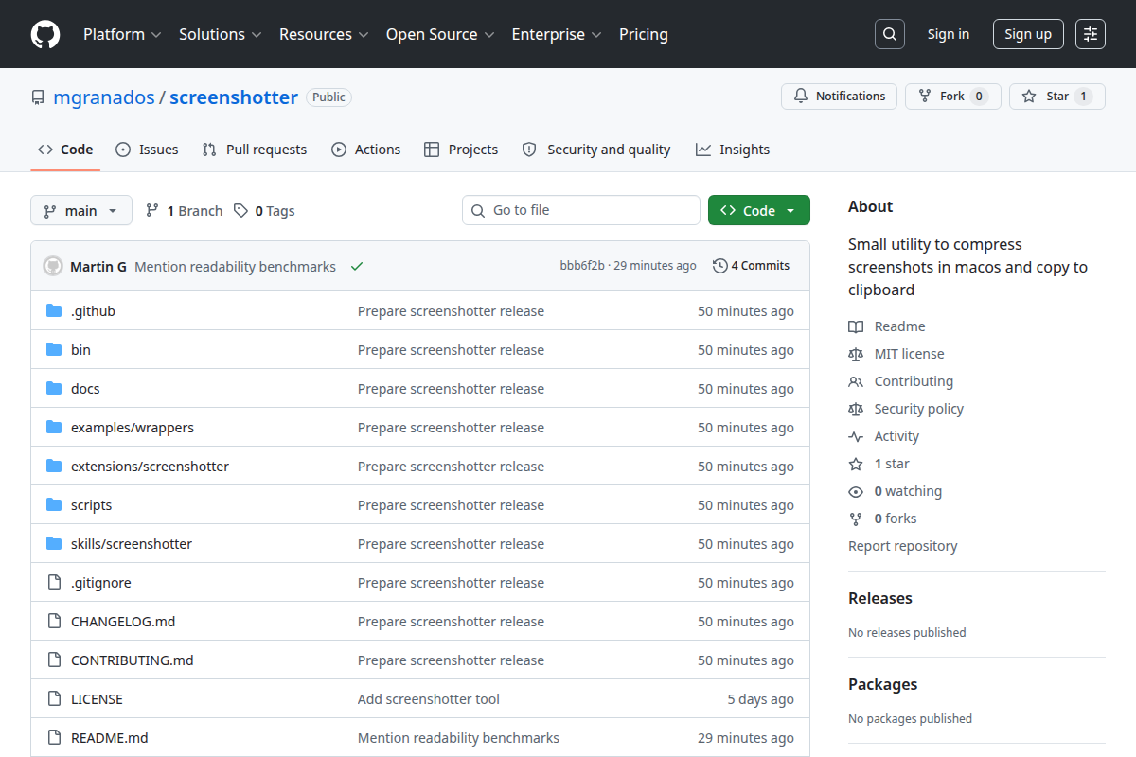
Task: Open the Security policy link
Action: coord(918,409)
